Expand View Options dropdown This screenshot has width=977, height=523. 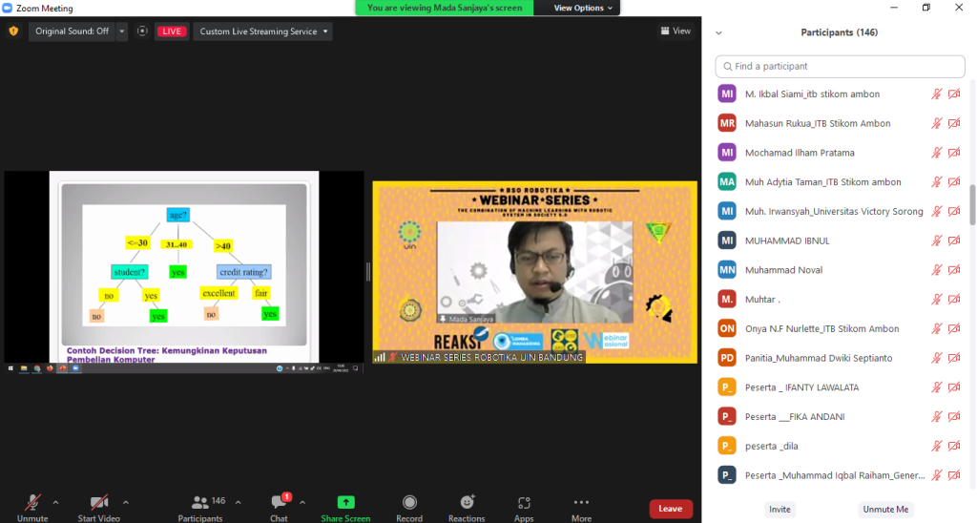(x=584, y=8)
